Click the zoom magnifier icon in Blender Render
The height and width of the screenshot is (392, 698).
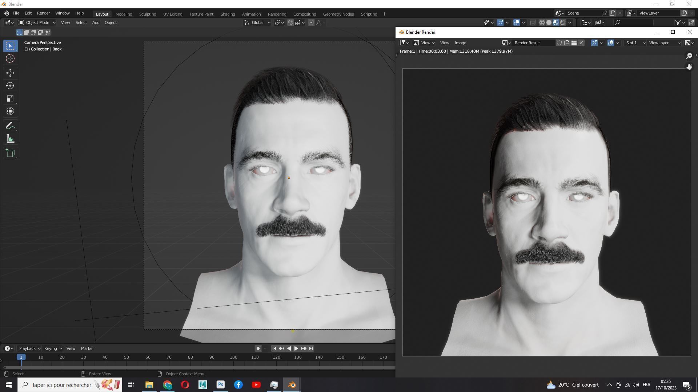tap(689, 56)
